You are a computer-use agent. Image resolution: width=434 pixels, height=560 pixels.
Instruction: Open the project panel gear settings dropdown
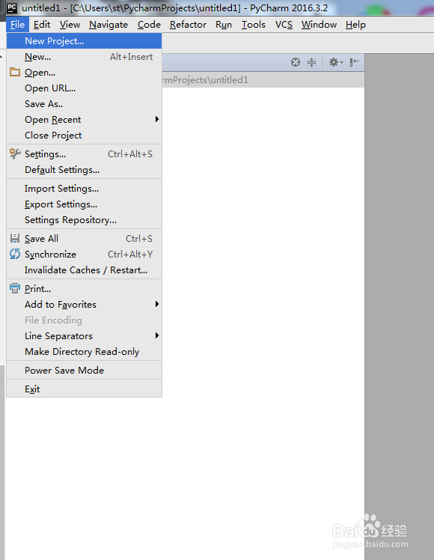tap(335, 62)
